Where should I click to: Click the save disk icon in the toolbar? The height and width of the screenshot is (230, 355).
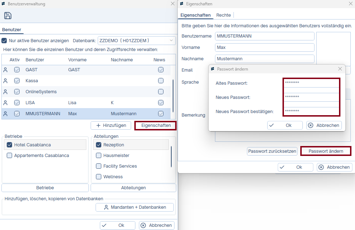coord(8,16)
